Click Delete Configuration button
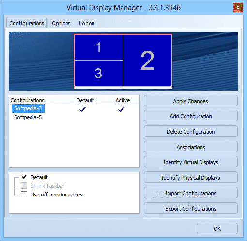 (191, 132)
